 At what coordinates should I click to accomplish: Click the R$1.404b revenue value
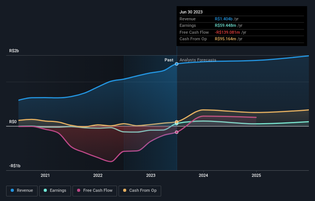(224, 19)
